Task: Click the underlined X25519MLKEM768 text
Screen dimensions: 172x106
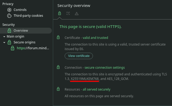Action: click(85, 79)
